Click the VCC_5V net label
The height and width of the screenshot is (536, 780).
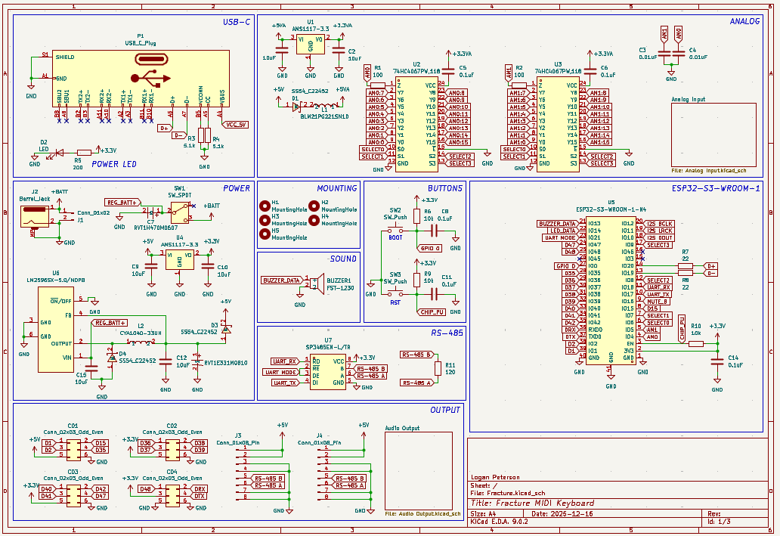(x=236, y=124)
